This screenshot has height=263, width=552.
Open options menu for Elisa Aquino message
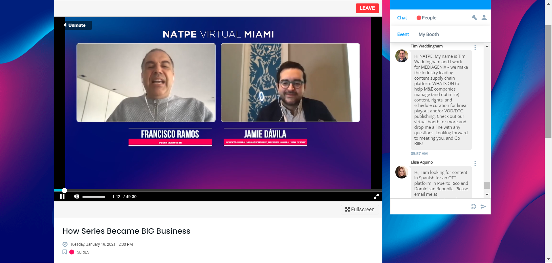(475, 164)
